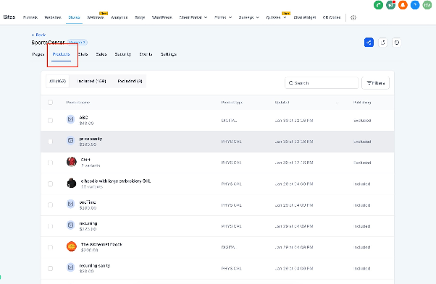Screen dimensions: 436x284
Task: Click the Shirt product red thumbnail
Action: pos(72,162)
